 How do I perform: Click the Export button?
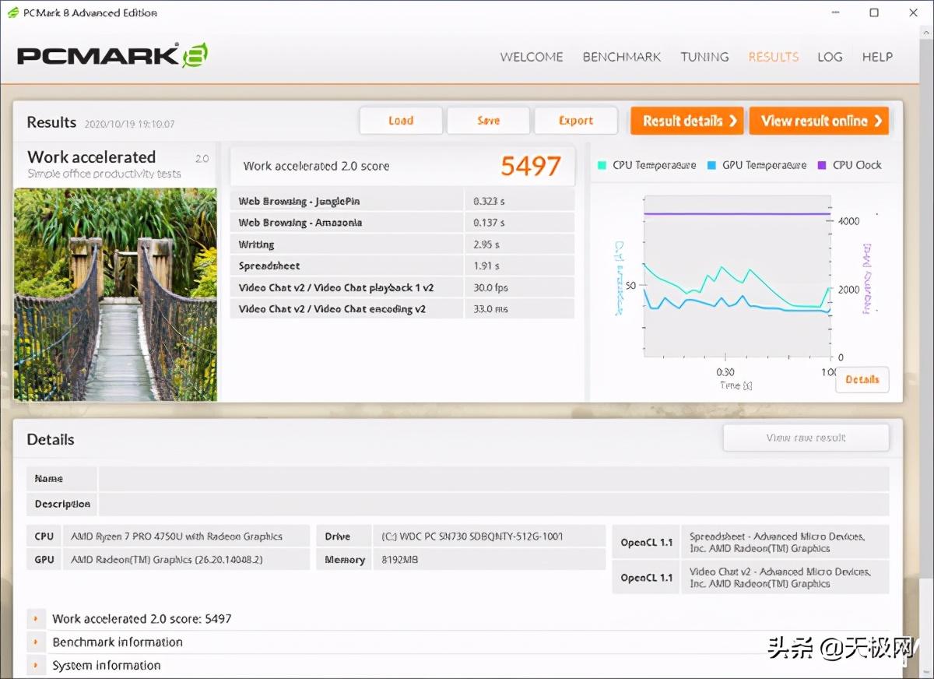576,121
